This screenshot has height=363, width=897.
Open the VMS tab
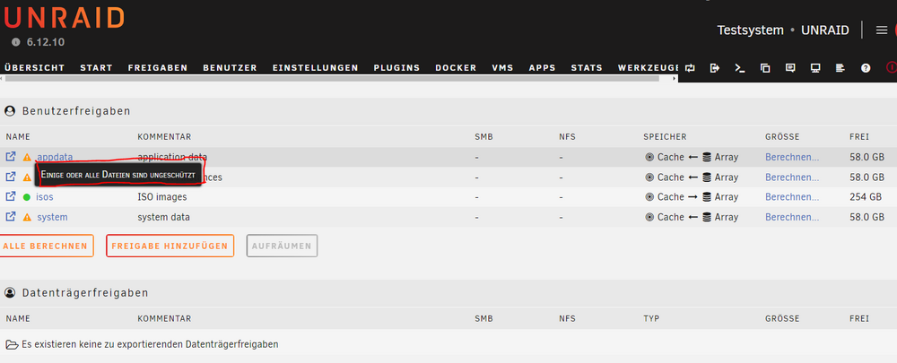(503, 67)
